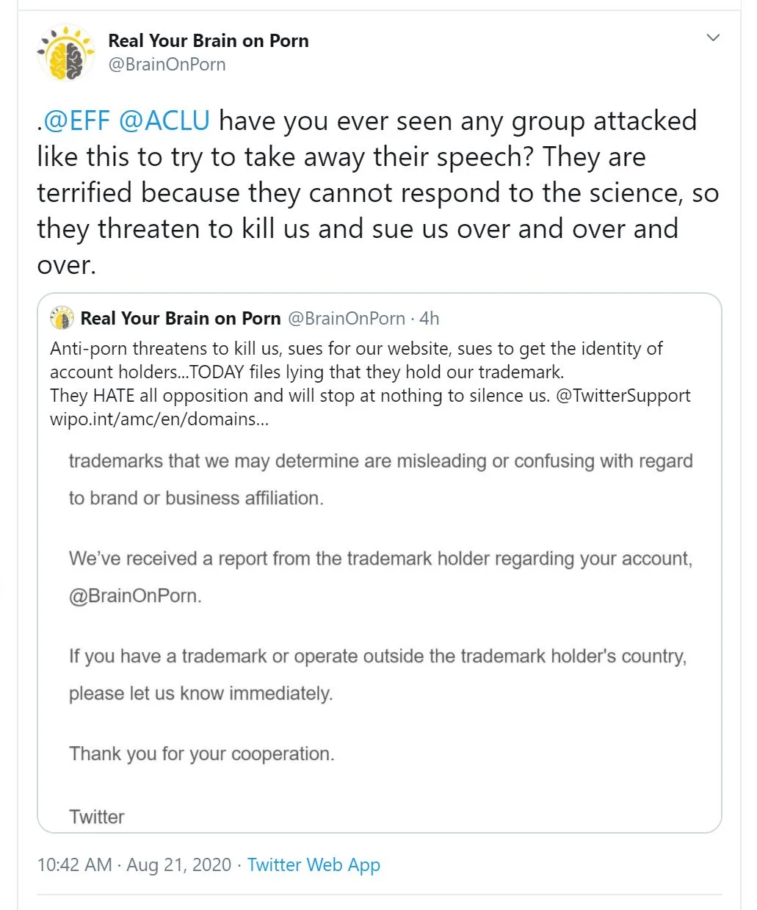
Task: Click the Twitter Web App source link
Action: (314, 864)
